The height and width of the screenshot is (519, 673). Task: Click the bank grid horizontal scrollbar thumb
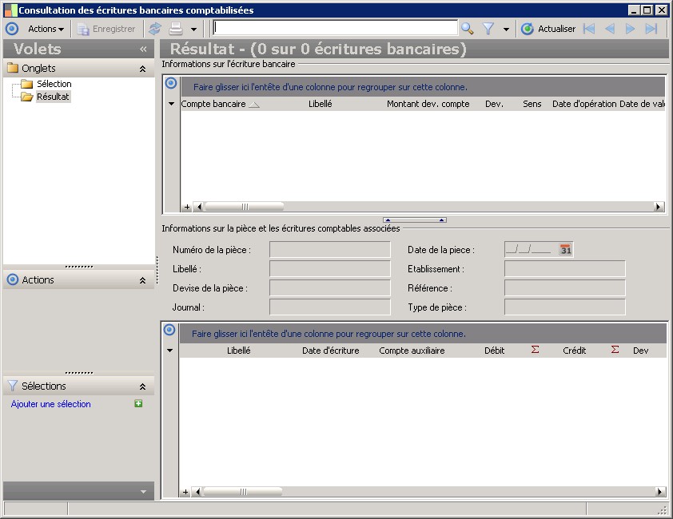point(245,207)
